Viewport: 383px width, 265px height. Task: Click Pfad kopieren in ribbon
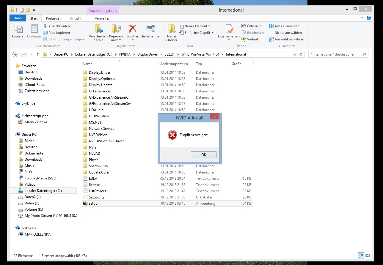coord(56,33)
